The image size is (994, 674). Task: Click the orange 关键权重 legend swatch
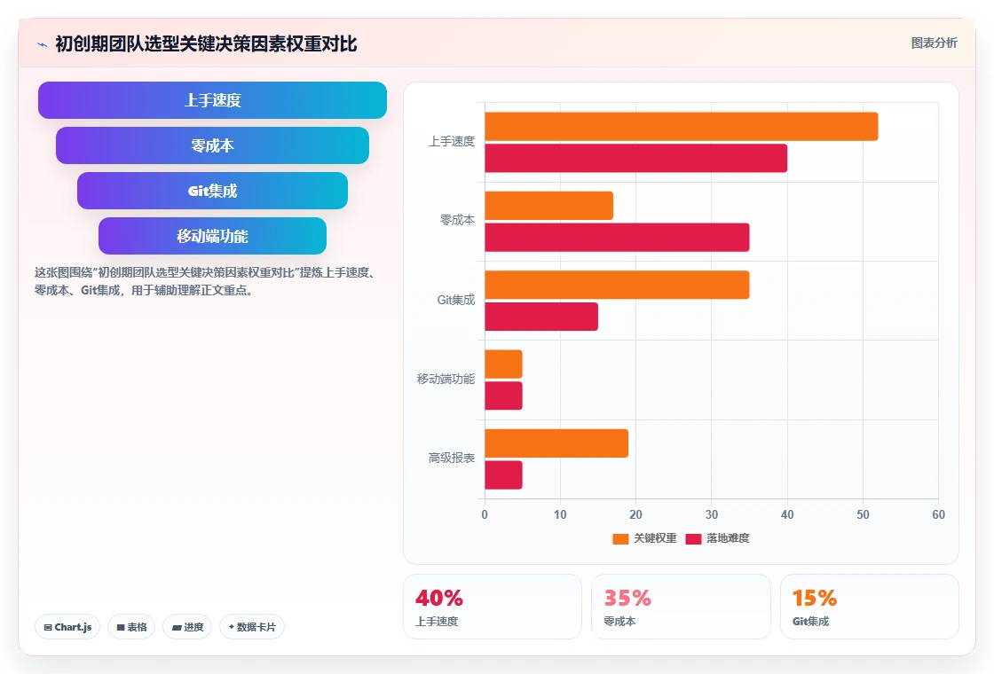620,538
